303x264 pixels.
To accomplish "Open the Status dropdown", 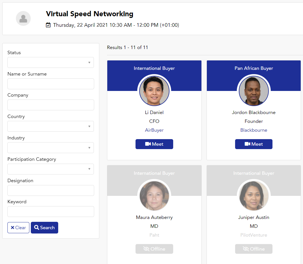I will 50,62.
